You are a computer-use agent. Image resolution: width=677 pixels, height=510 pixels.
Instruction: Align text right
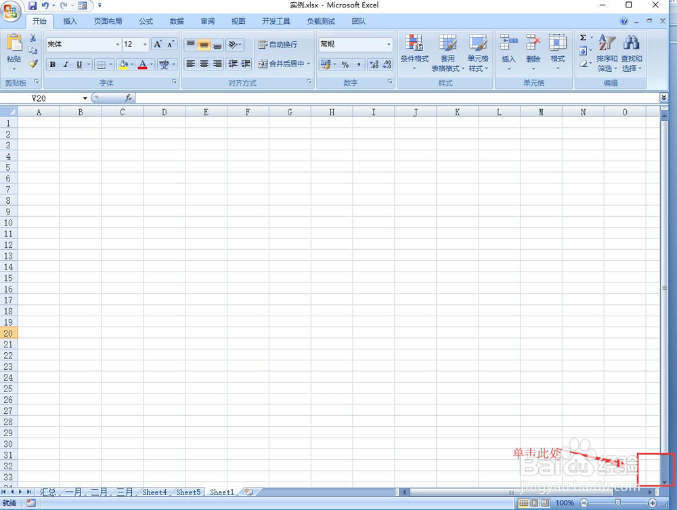pyautogui.click(x=217, y=64)
